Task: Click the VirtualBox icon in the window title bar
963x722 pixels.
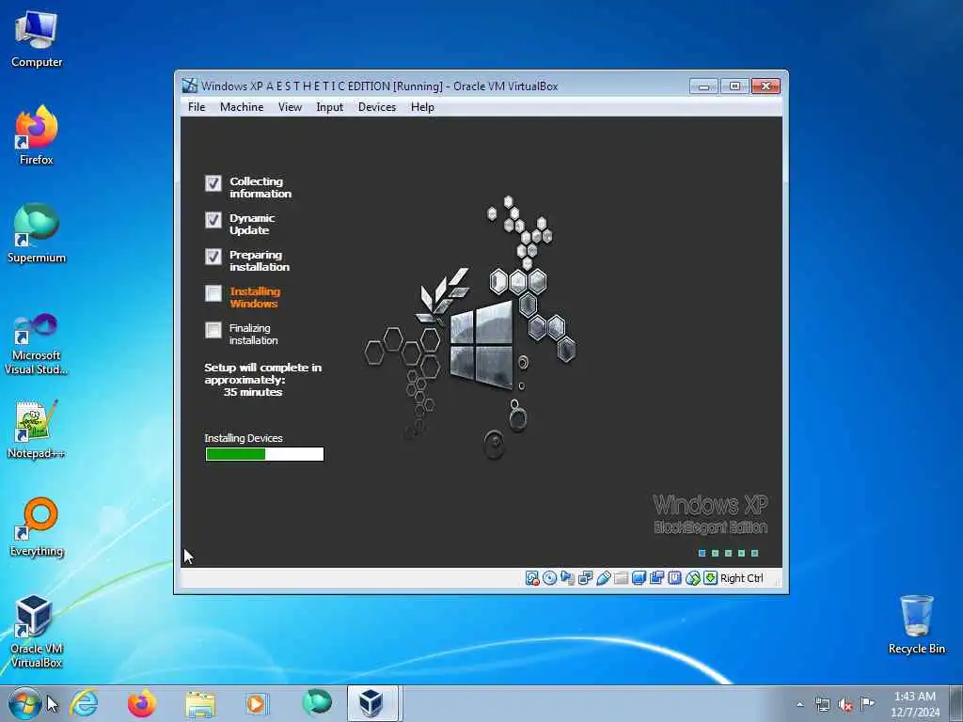Action: pos(190,86)
